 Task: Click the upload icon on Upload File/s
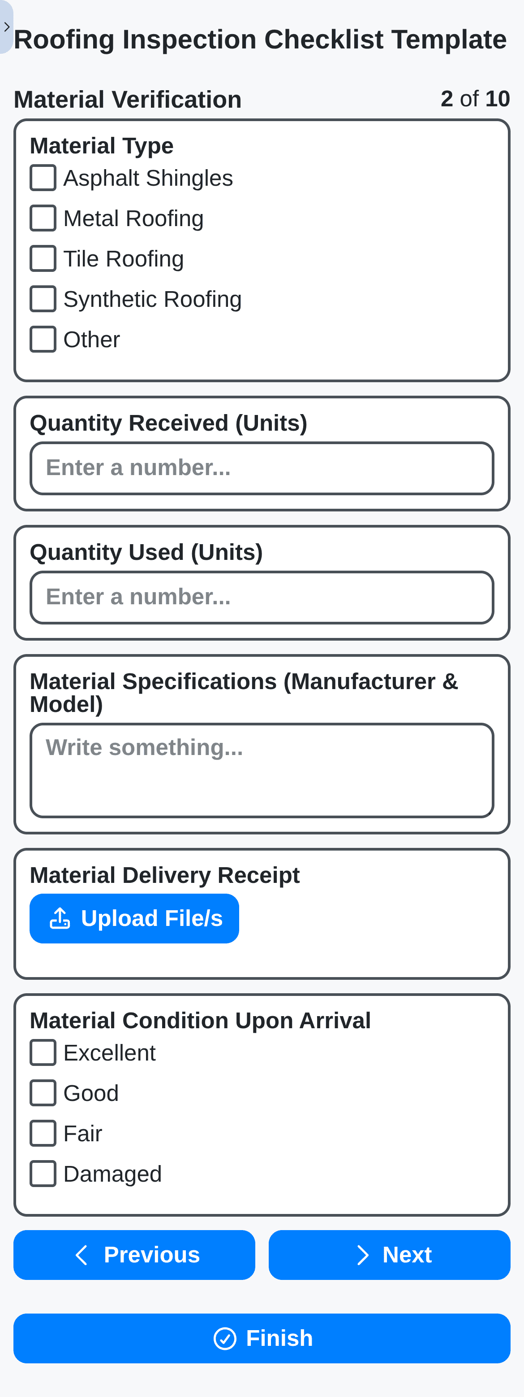[60, 917]
